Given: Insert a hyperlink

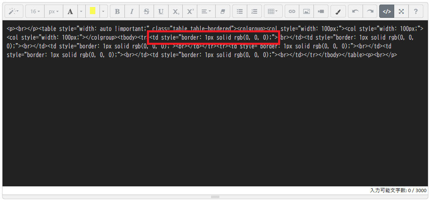Looking at the screenshot, I should (x=292, y=11).
